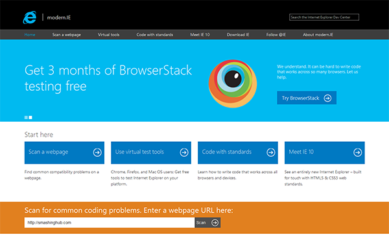Open Follow @IE menu item
The height and width of the screenshot is (239, 389).
pos(276,35)
